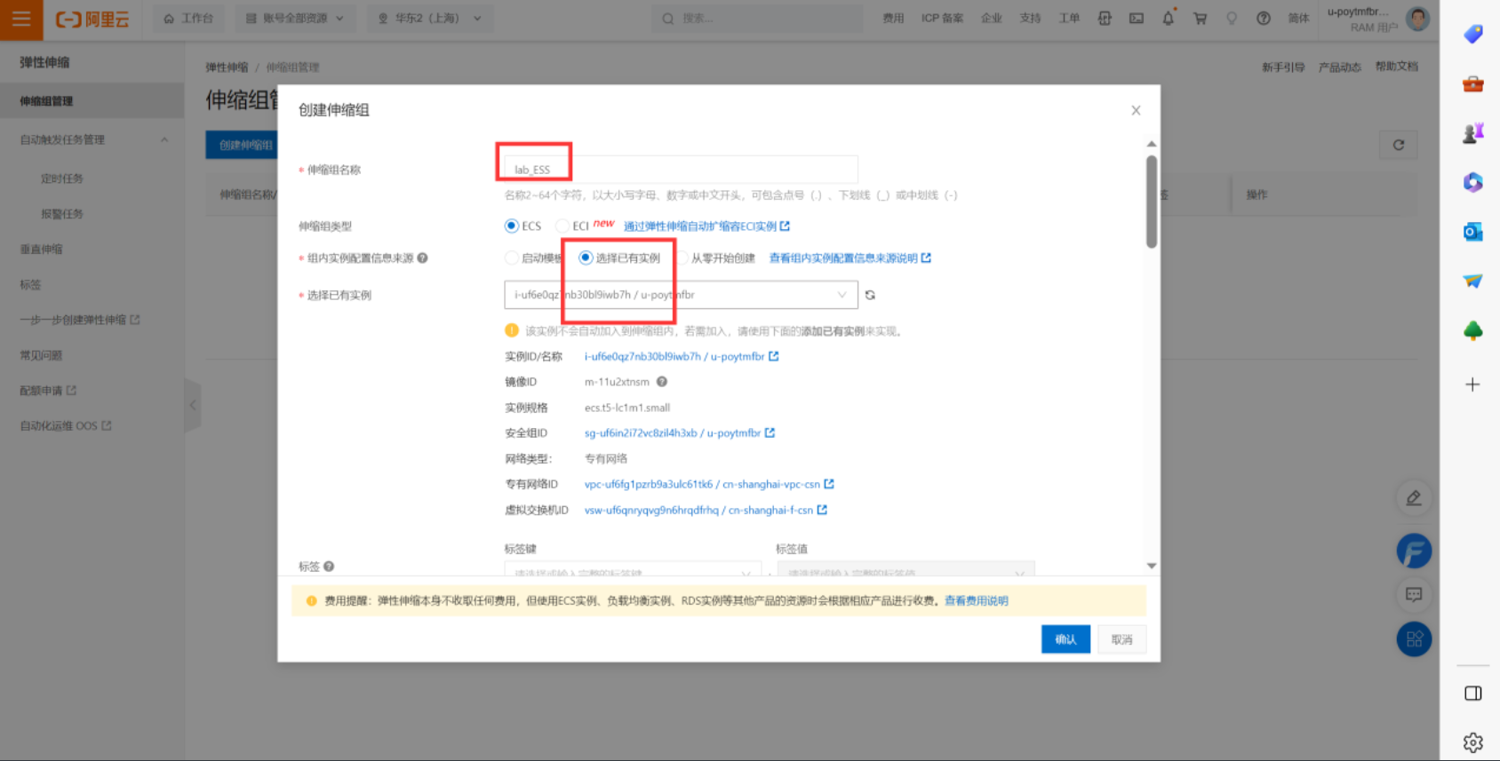The height and width of the screenshot is (761, 1500).
Task: Click the dialog scrollbar down arrow
Action: click(1152, 566)
